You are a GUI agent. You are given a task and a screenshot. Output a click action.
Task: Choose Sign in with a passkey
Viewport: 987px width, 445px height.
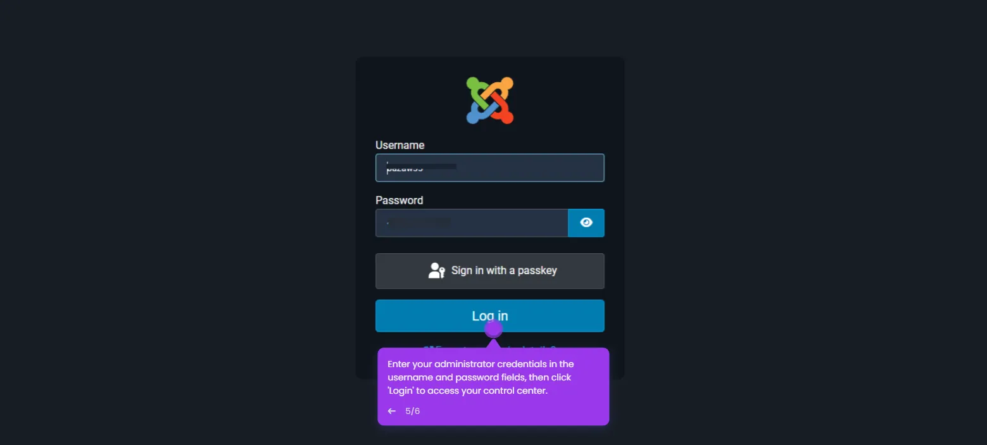(x=490, y=271)
